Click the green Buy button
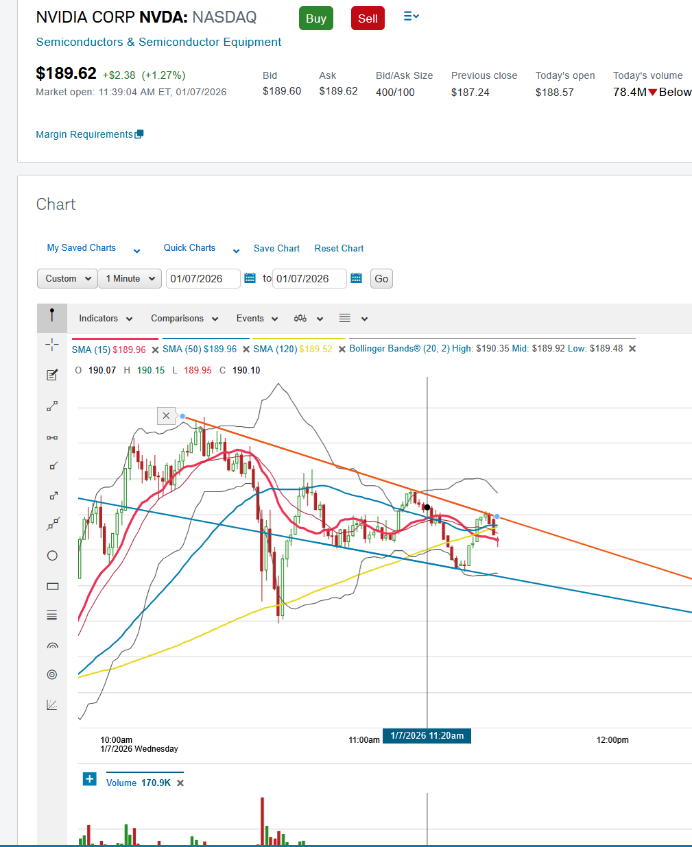 (315, 19)
